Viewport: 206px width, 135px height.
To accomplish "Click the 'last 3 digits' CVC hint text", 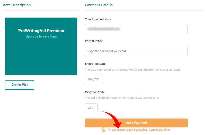I will [x=122, y=98].
